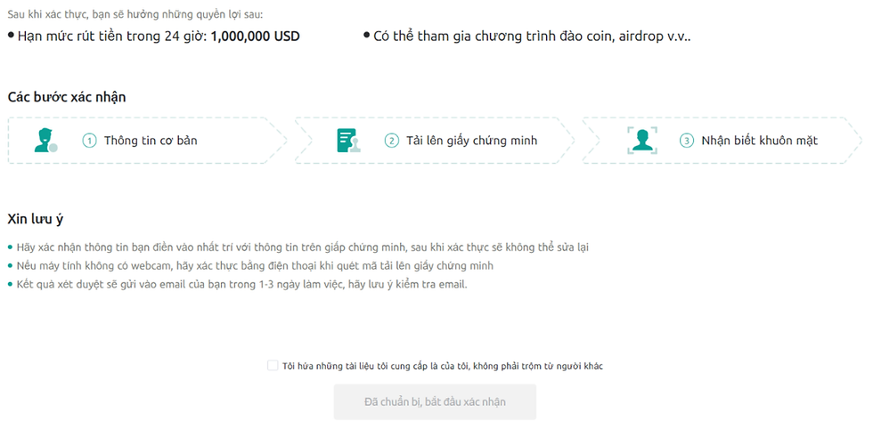Click the 'Xin lưu ý' heading
Image resolution: width=873 pixels, height=429 pixels.
click(35, 219)
